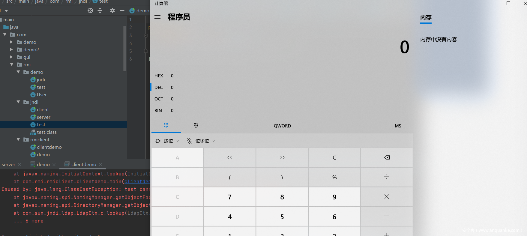Click the 7 key on calculator
The width and height of the screenshot is (527, 236).
pos(230,197)
